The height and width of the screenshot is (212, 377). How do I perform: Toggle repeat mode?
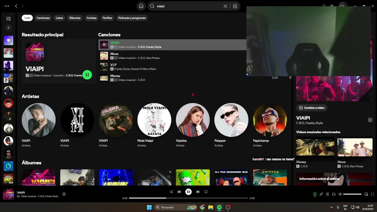(206, 192)
